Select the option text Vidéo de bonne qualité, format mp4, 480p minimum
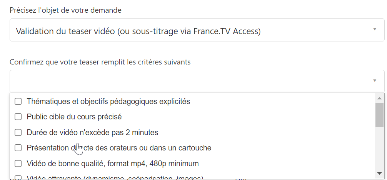Viewport: 387px width, 180px height. point(113,163)
